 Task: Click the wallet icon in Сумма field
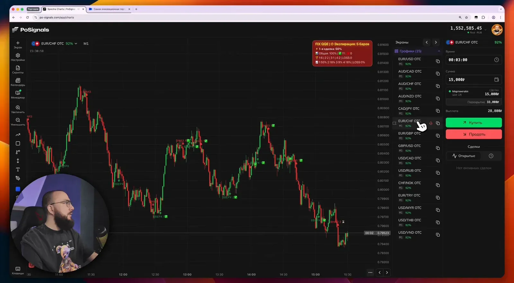(x=496, y=80)
